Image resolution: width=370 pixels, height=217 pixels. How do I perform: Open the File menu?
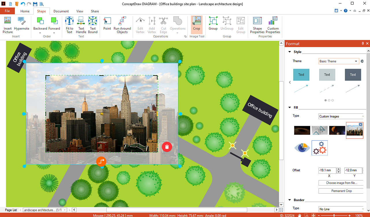[7, 11]
